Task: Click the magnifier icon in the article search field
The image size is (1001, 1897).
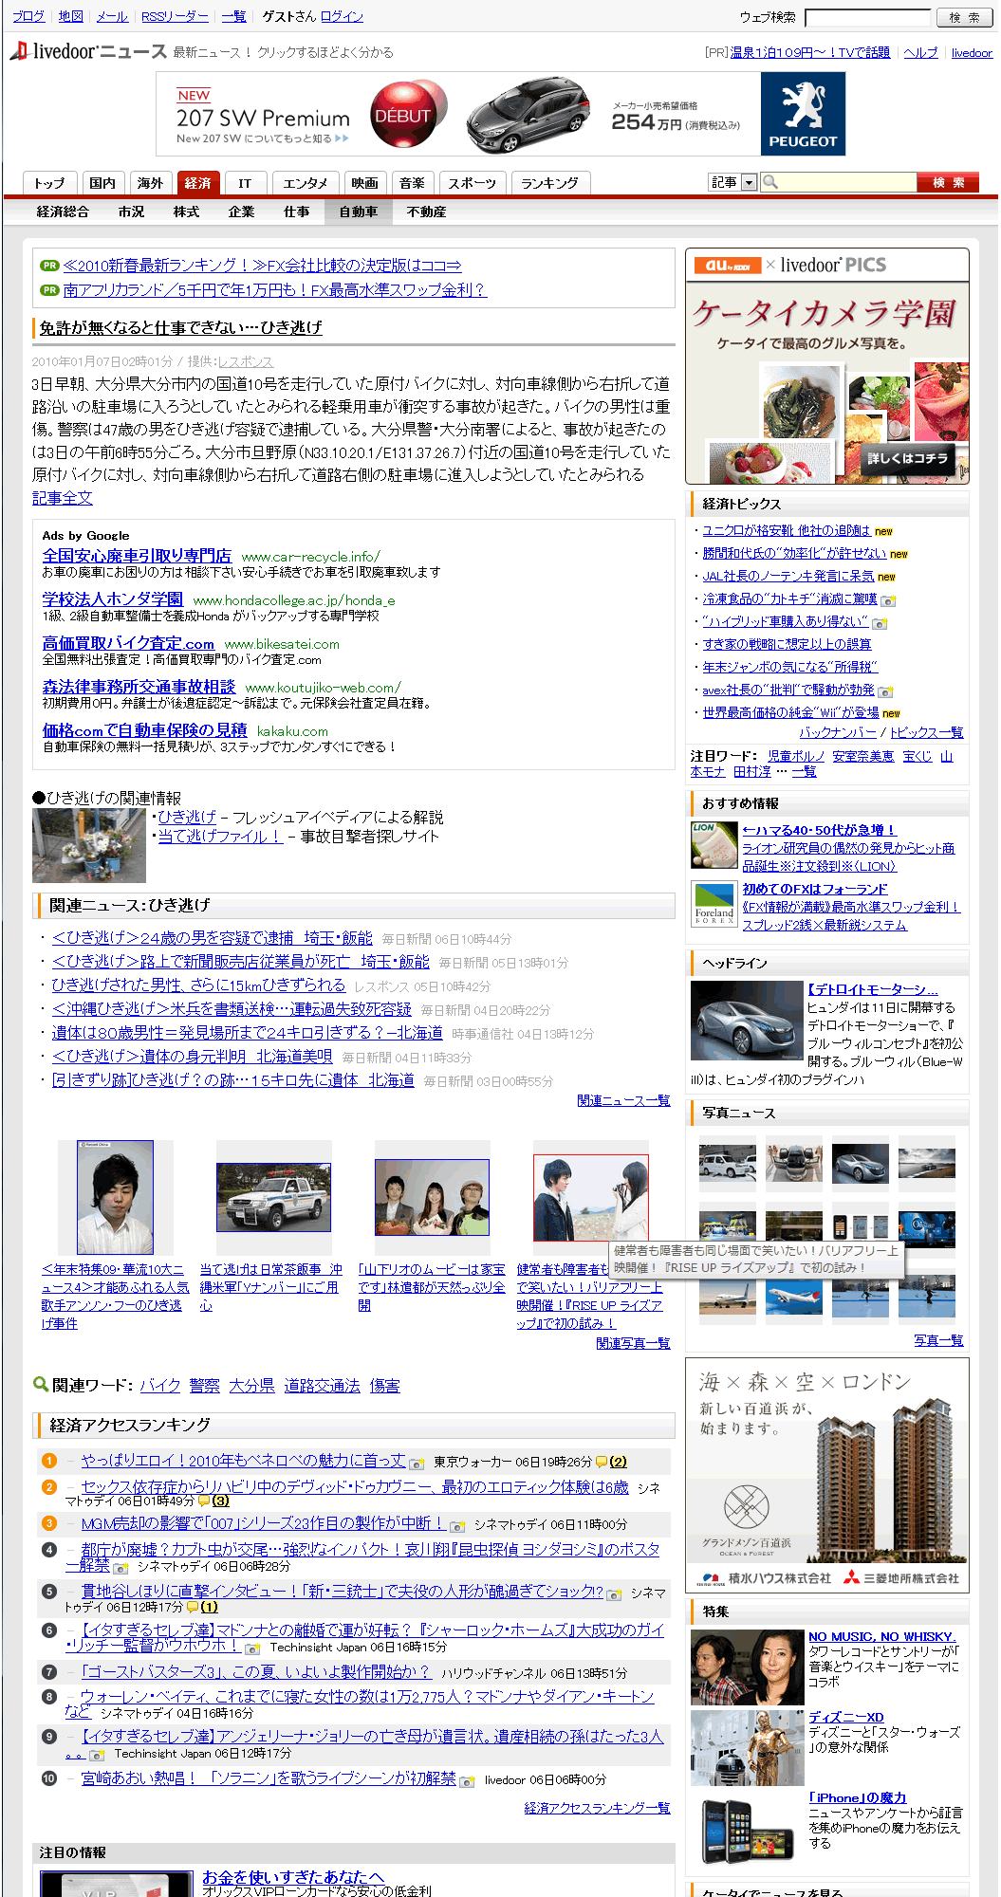Action: click(x=769, y=182)
